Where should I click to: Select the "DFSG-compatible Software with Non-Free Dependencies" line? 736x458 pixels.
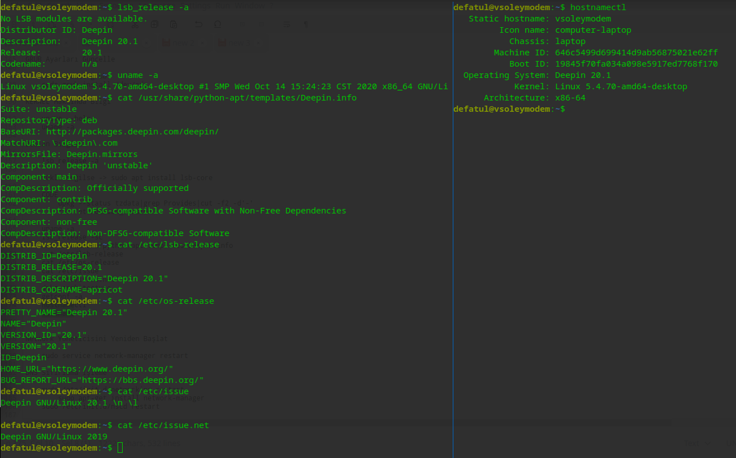174,211
